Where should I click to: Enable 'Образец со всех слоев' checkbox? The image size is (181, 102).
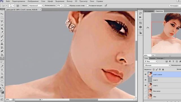68,6
